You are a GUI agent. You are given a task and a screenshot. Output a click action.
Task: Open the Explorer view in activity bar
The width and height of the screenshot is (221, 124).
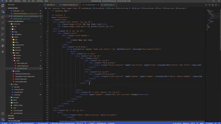pyautogui.click(x=3, y=6)
